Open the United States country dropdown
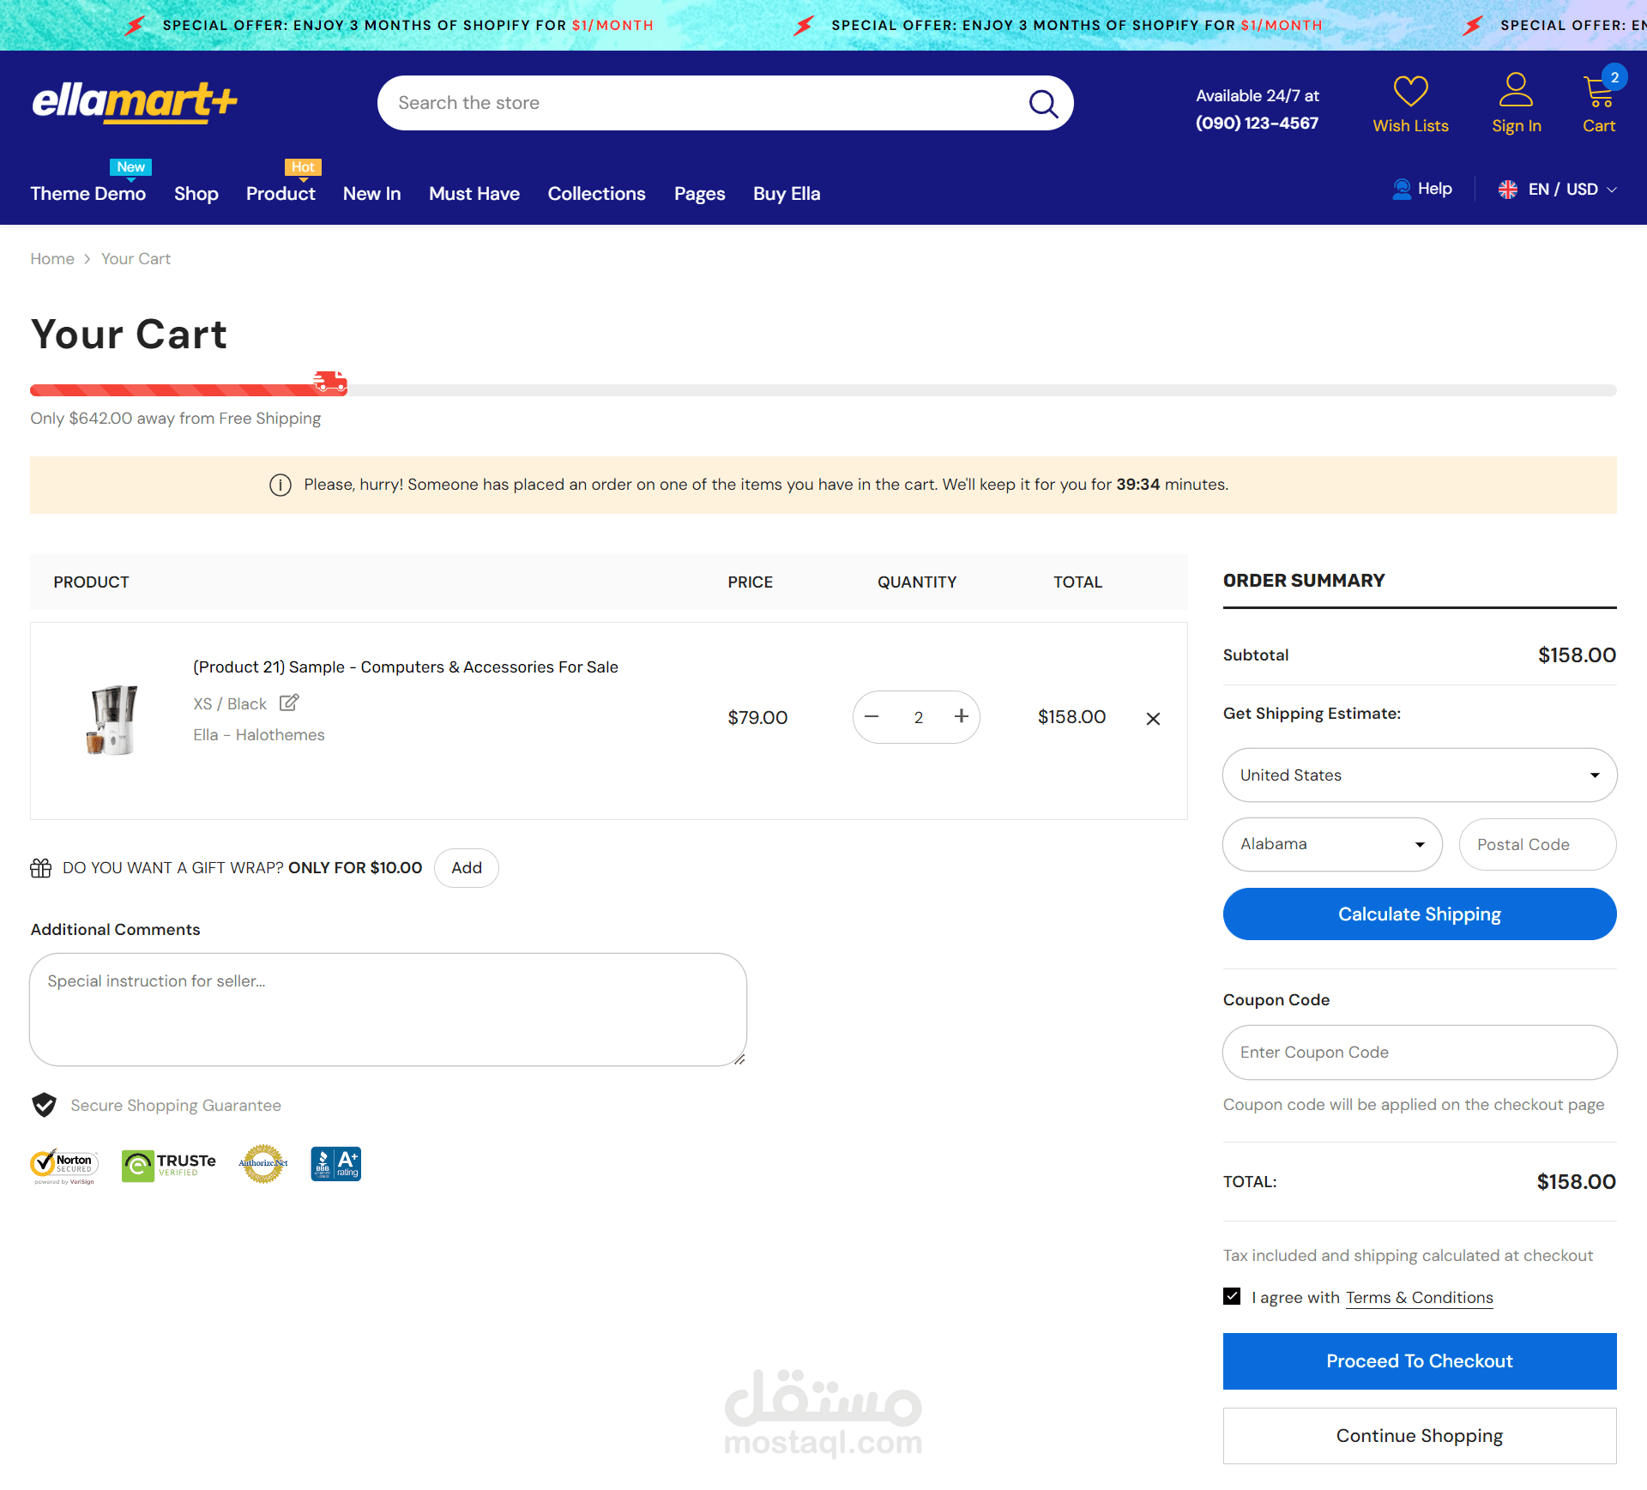The image size is (1647, 1490). point(1420,775)
